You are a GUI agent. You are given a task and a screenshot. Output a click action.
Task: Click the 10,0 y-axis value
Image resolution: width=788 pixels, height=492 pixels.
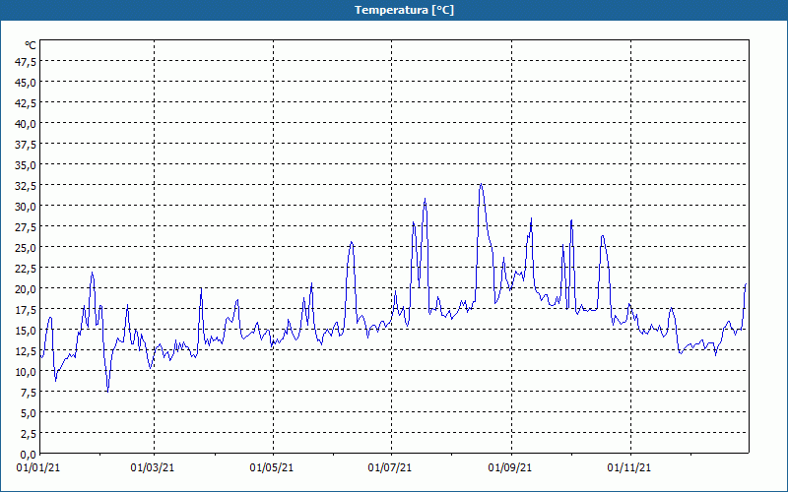point(26,372)
